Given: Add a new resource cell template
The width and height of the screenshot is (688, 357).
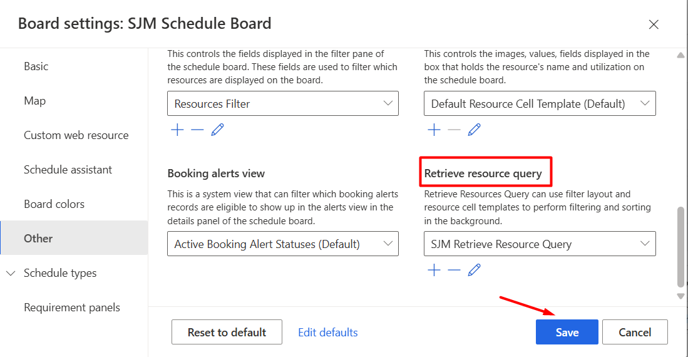Looking at the screenshot, I should pyautogui.click(x=434, y=130).
